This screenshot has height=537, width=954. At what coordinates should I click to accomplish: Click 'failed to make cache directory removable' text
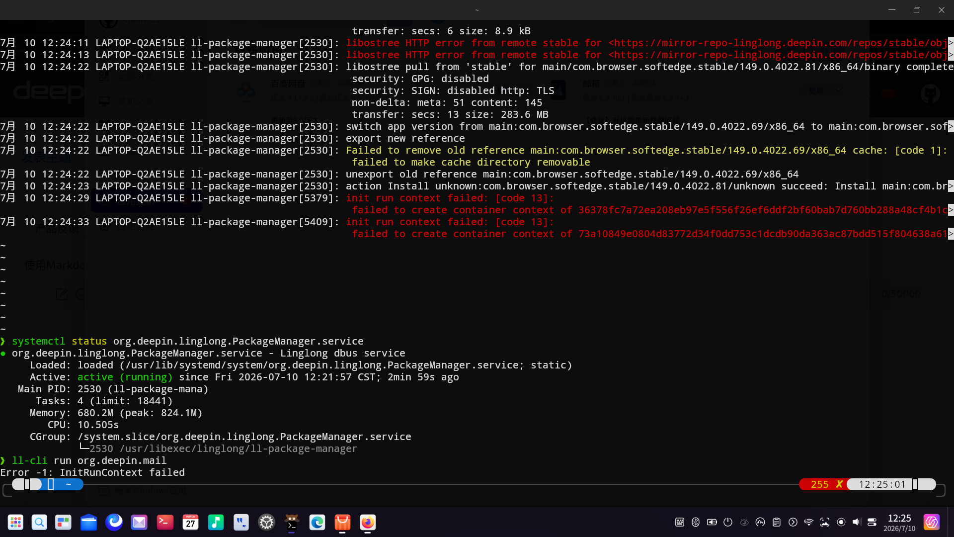pos(471,162)
